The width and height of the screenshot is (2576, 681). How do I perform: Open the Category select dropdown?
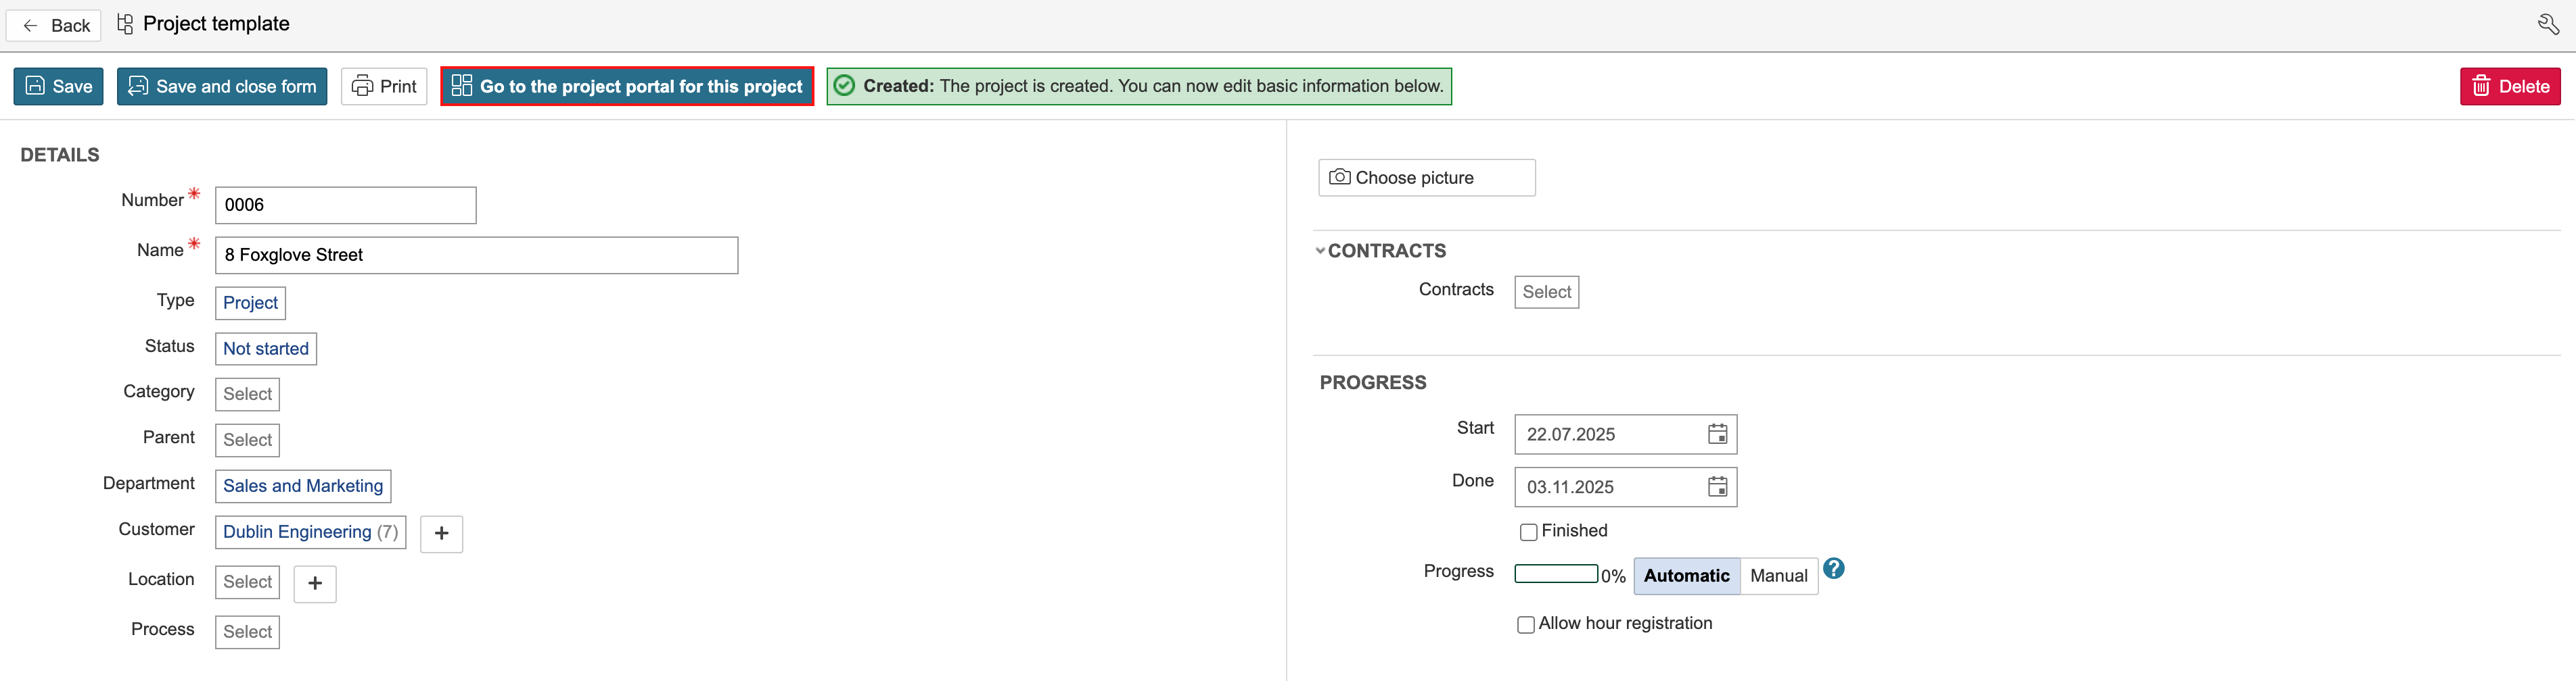pyautogui.click(x=247, y=395)
